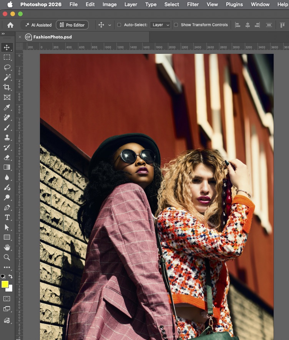Open the Auto-Select Layer dropdown
The width and height of the screenshot is (289, 340).
click(160, 25)
